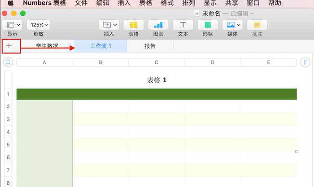Open the 共享 menu
The width and height of the screenshot is (314, 187).
(232, 3)
